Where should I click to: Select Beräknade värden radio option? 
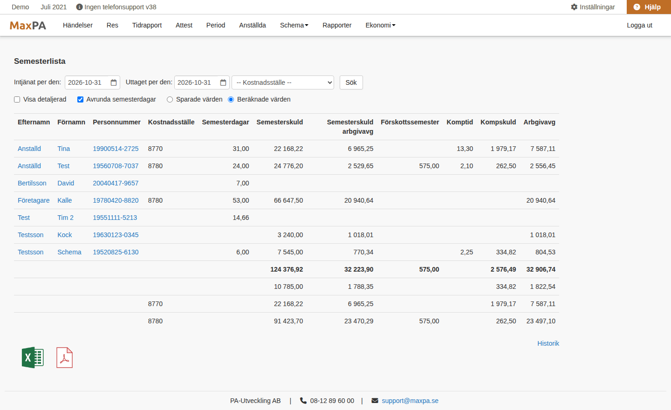point(231,99)
